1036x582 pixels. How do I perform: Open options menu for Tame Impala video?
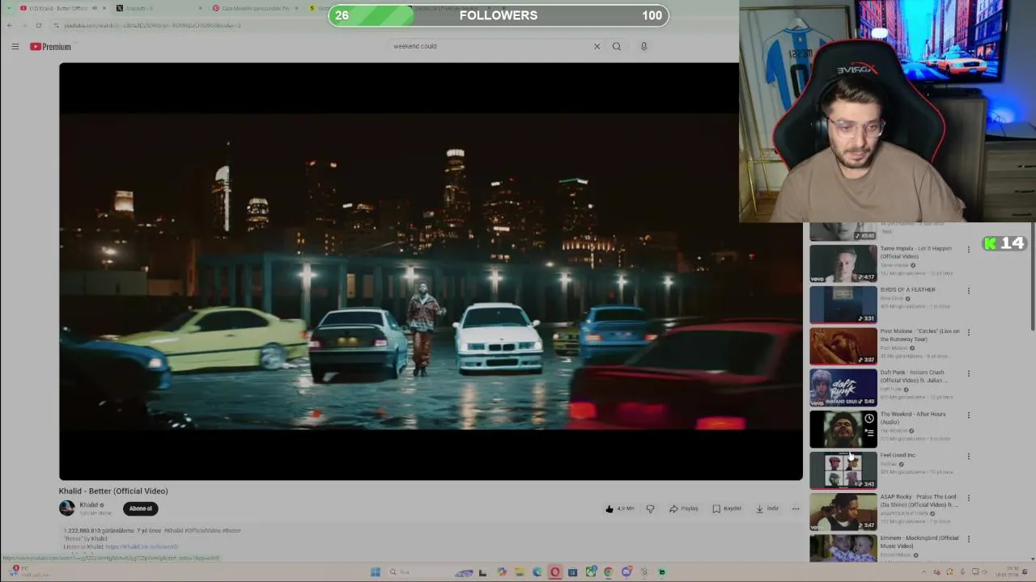pos(969,249)
